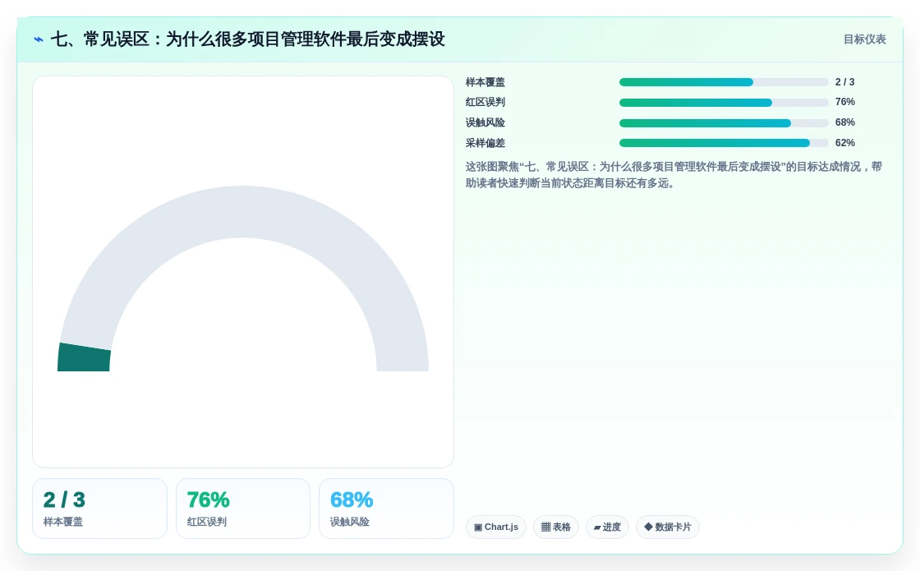This screenshot has width=920, height=571.
Task: Click the 76% value beside the 红区误判 bar
Action: tap(845, 102)
